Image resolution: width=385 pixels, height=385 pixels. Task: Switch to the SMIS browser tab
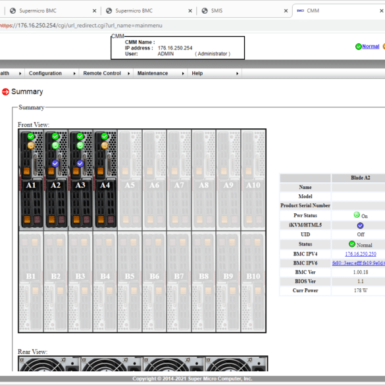pos(245,11)
